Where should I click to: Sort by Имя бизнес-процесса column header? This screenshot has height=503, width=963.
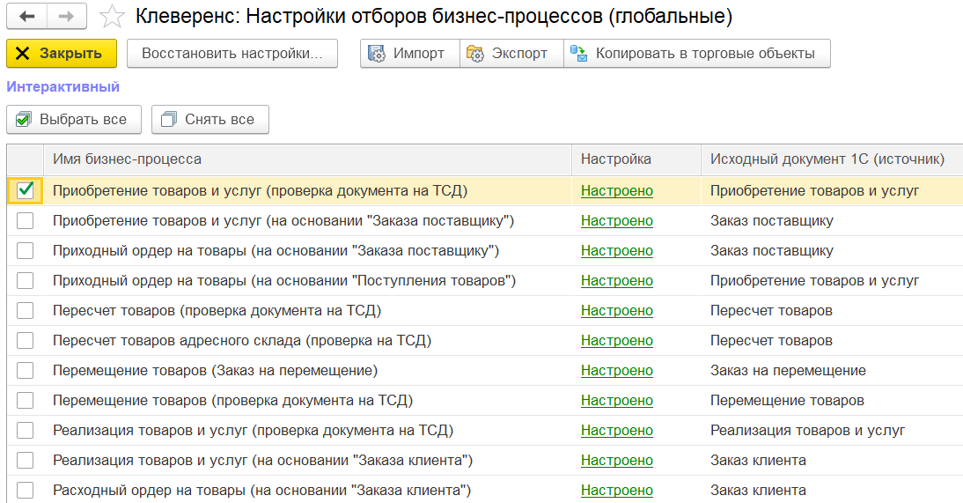tap(308, 159)
